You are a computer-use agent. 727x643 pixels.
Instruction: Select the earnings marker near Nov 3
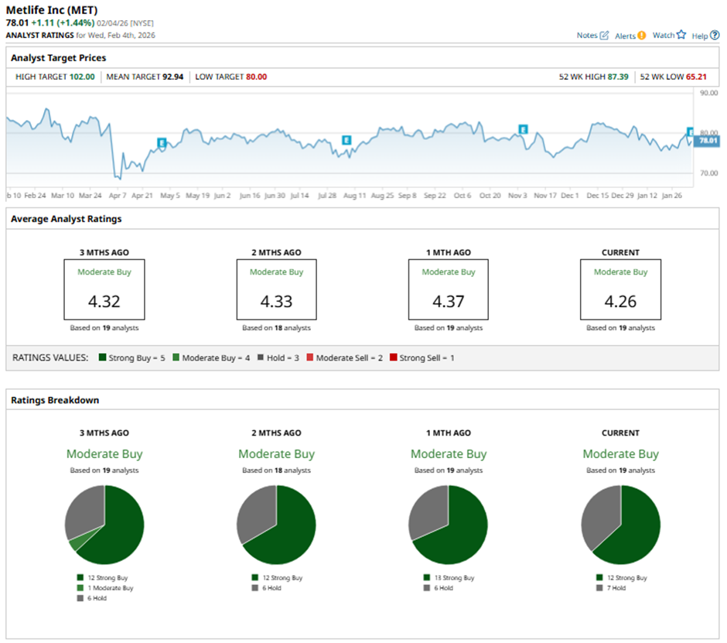(523, 129)
